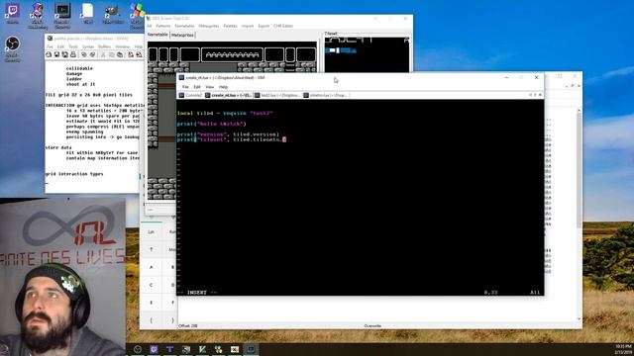Click the close parenthesis calculator key
Screen dimensions: 634x356
pyautogui.click(x=172, y=320)
